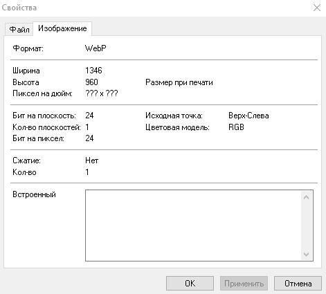Click the RGB color model value
Viewport: 326px width, 294px height.
coord(236,127)
